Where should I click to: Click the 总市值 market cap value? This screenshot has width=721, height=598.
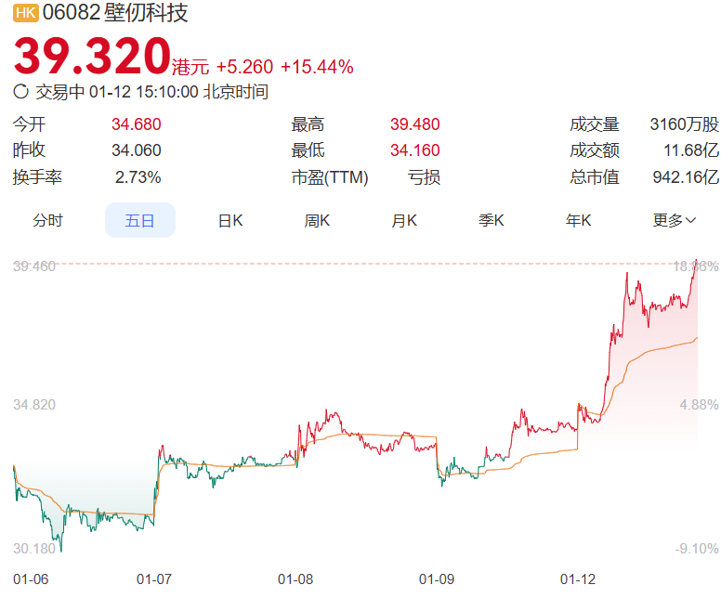click(x=686, y=177)
